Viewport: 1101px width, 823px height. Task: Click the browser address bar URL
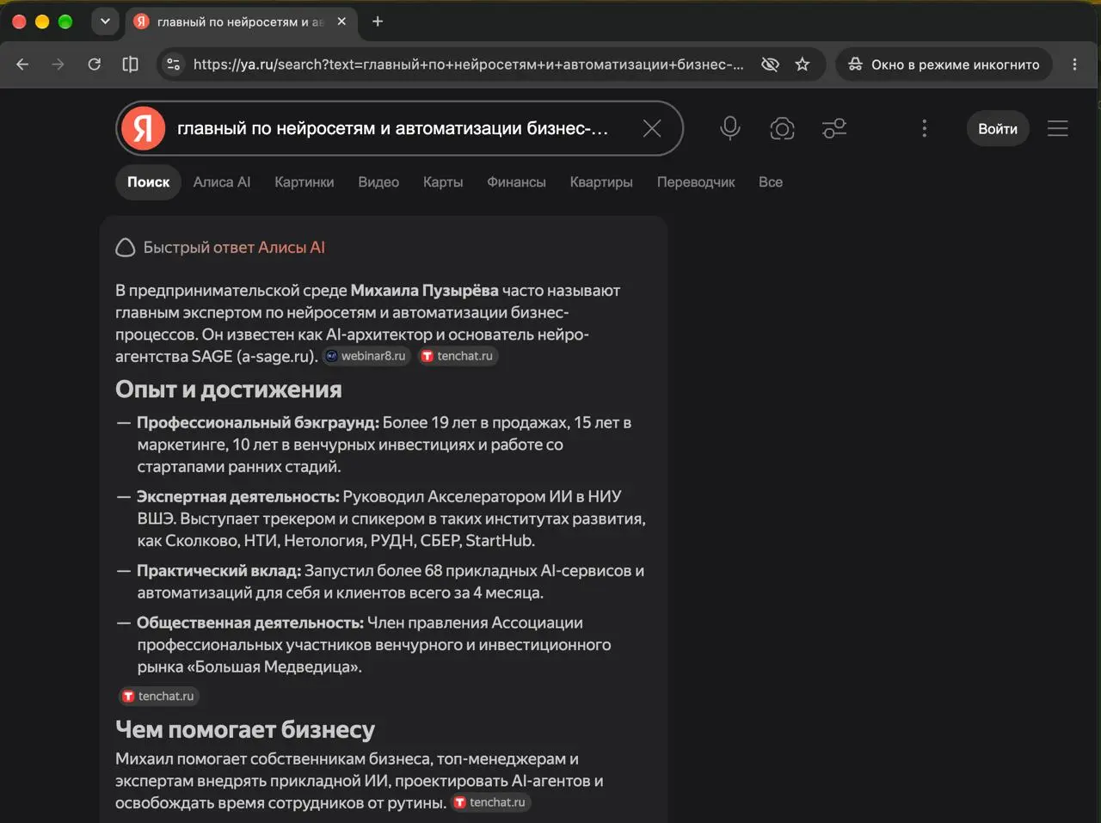(x=469, y=64)
